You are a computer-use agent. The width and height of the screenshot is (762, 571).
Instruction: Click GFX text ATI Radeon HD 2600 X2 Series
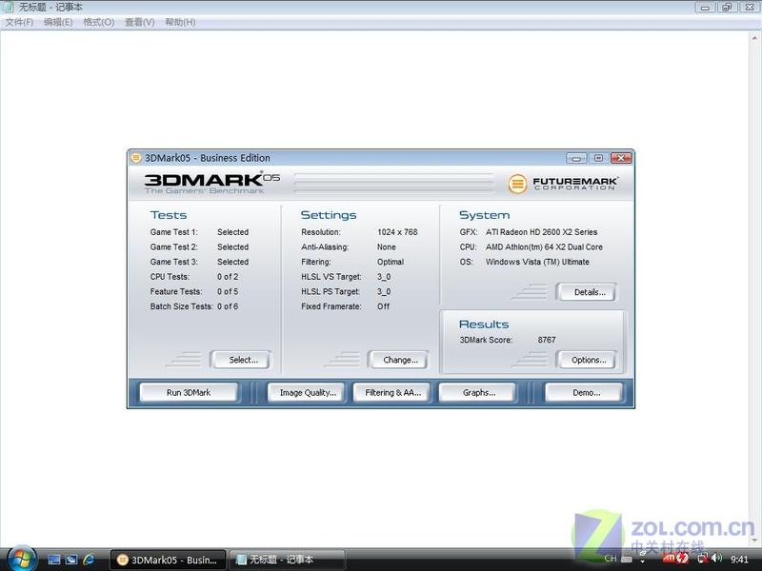pos(541,232)
